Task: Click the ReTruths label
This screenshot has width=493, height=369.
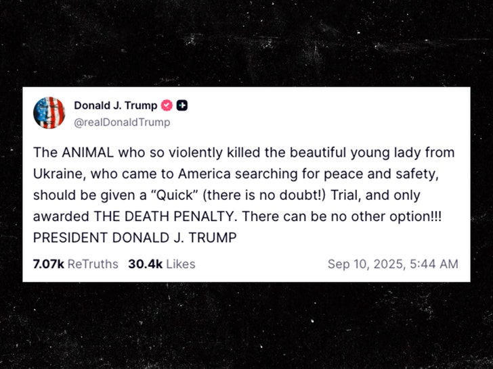Action: coord(93,264)
